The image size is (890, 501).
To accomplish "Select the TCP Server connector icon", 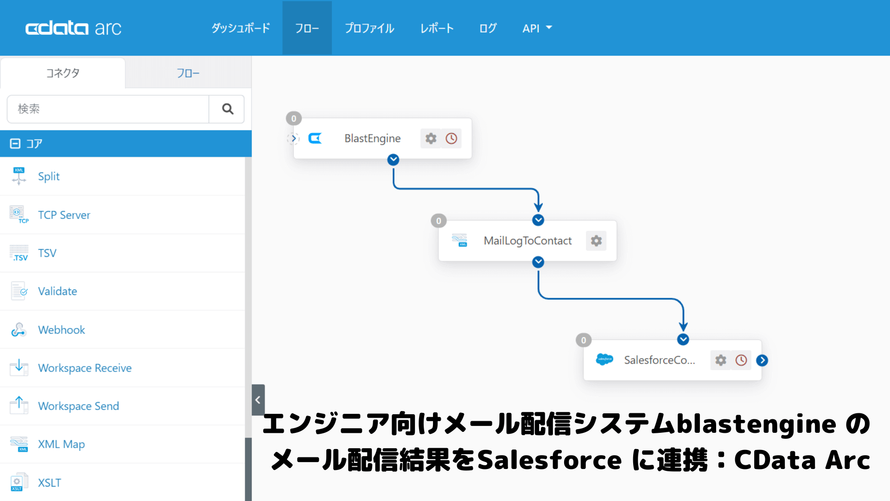I will (19, 215).
